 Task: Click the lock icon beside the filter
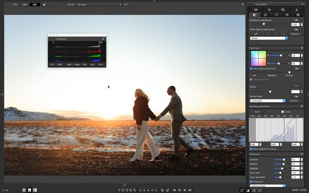(45, 5)
